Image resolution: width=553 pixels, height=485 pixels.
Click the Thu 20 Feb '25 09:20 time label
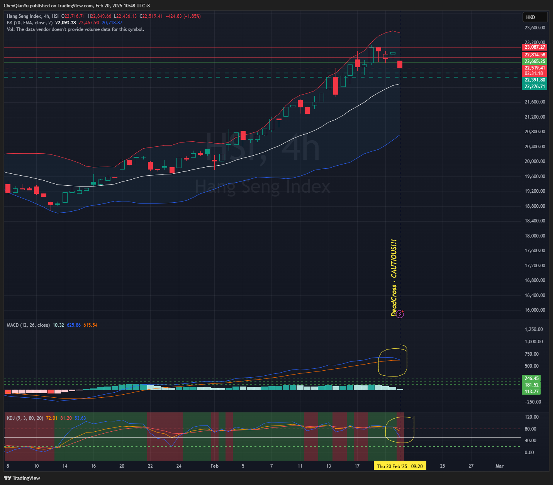(400, 466)
